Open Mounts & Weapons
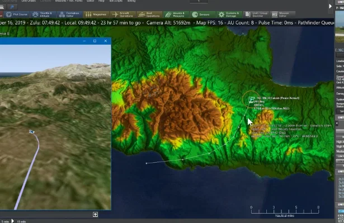Viewport: 344px width, 223px height. click(176, 14)
